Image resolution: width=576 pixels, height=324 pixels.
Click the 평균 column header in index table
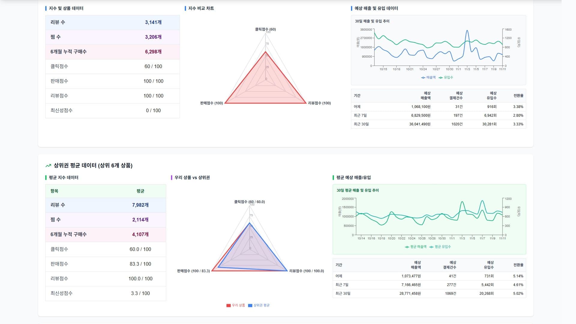click(140, 191)
